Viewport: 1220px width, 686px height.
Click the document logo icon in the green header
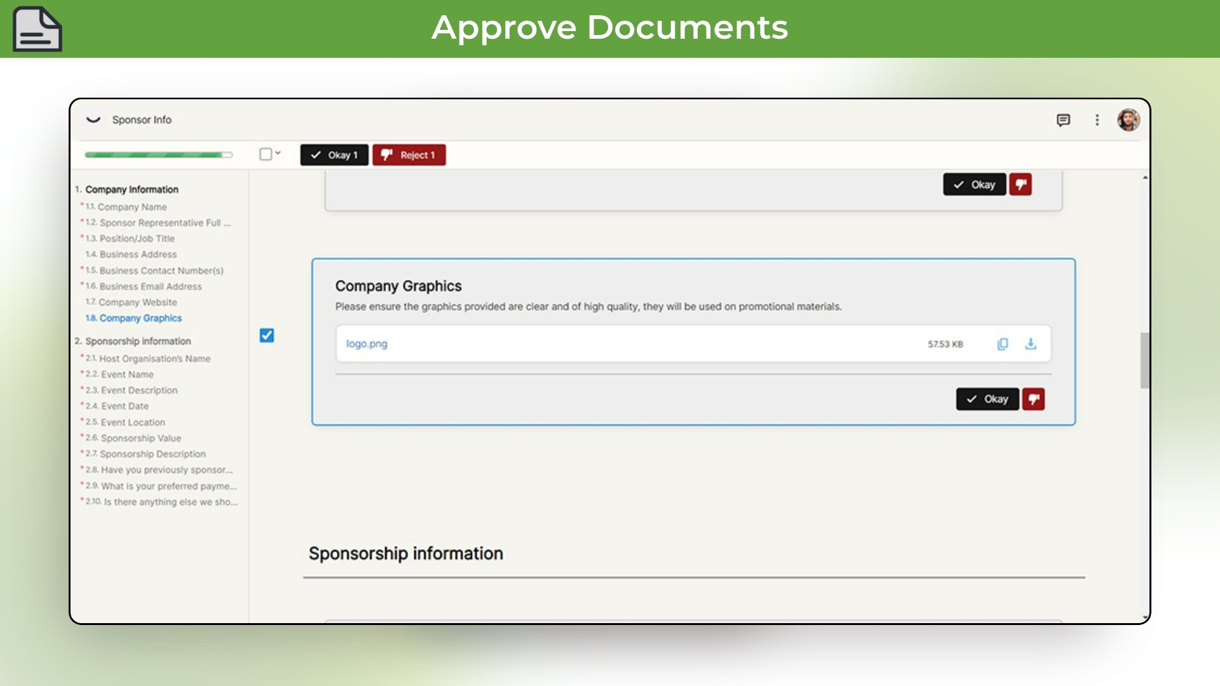point(37,28)
